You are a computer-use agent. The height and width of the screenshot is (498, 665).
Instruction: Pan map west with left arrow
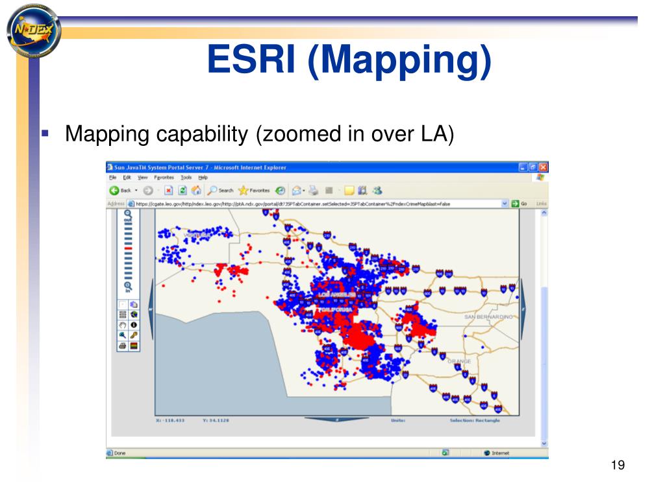[151, 310]
